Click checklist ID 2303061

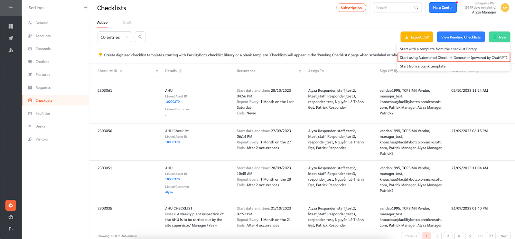pos(105,90)
